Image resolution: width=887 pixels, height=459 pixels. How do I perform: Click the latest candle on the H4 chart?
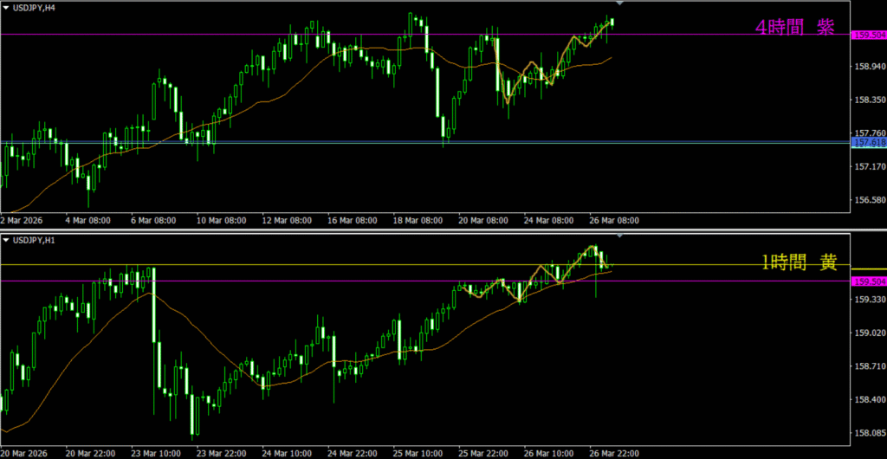click(x=612, y=22)
